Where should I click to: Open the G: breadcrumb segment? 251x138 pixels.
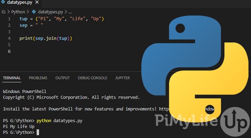4,12
